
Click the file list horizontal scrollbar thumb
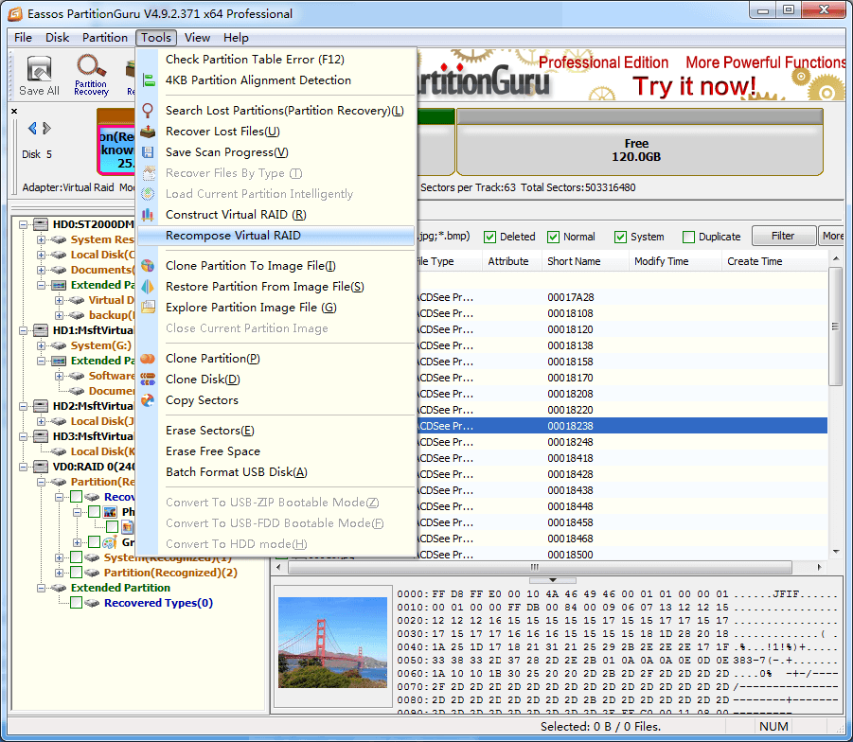tap(540, 567)
